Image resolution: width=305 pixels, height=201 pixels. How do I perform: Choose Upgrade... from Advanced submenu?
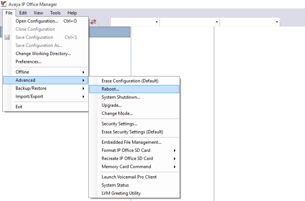(134, 105)
